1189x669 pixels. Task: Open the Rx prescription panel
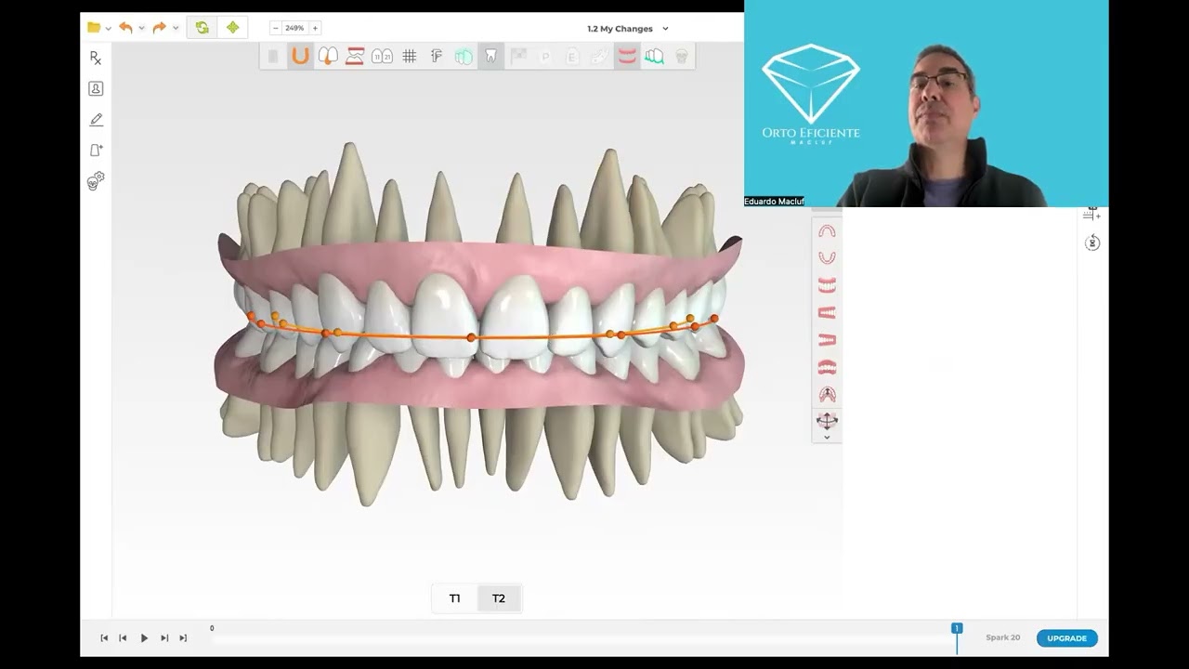pos(96,58)
